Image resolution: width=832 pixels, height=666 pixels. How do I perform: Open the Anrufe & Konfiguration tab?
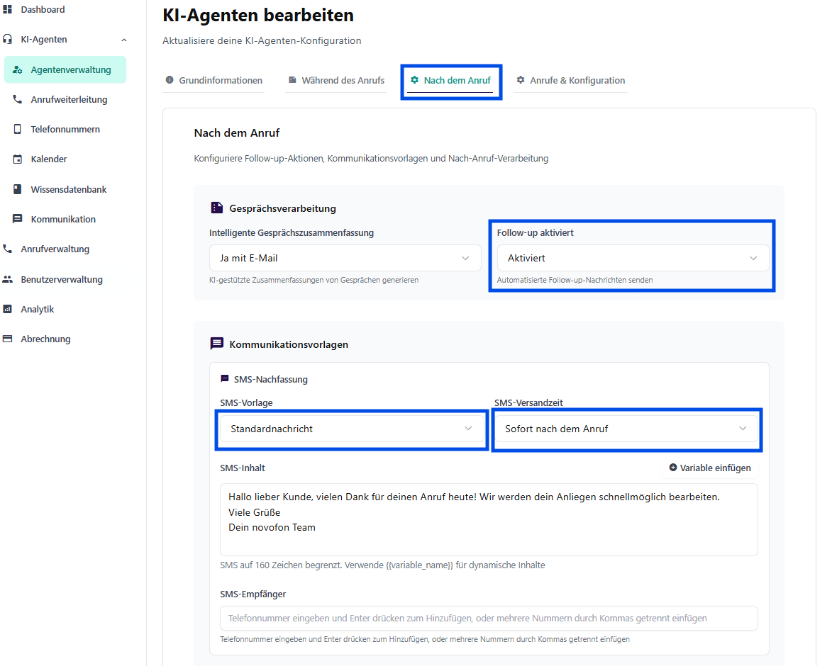[570, 81]
